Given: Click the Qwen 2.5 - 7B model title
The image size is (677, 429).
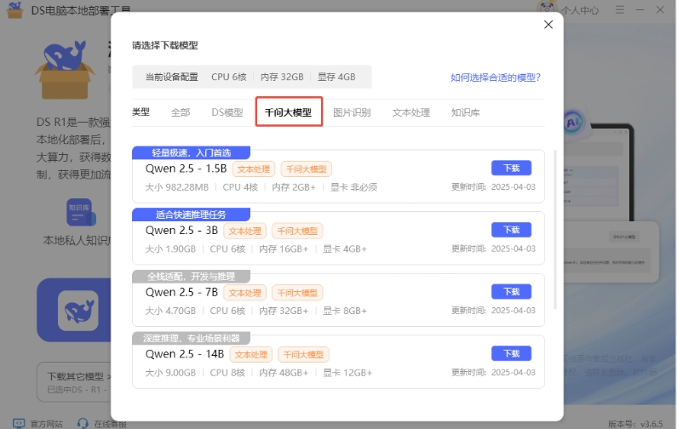Looking at the screenshot, I should (x=181, y=292).
